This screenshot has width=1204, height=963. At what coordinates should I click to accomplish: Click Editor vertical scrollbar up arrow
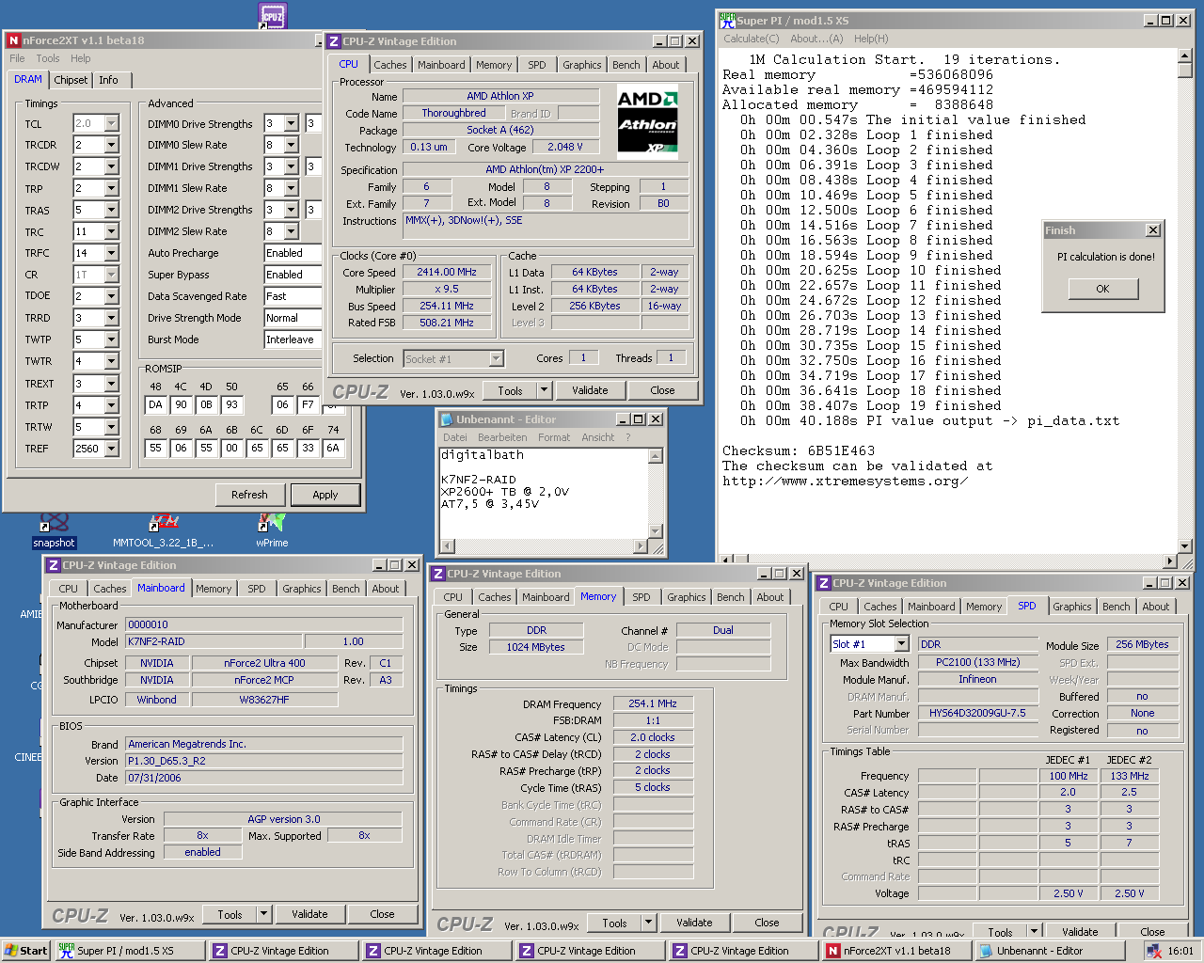[x=656, y=455]
